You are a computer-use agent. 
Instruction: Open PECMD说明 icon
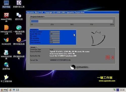(6, 41)
